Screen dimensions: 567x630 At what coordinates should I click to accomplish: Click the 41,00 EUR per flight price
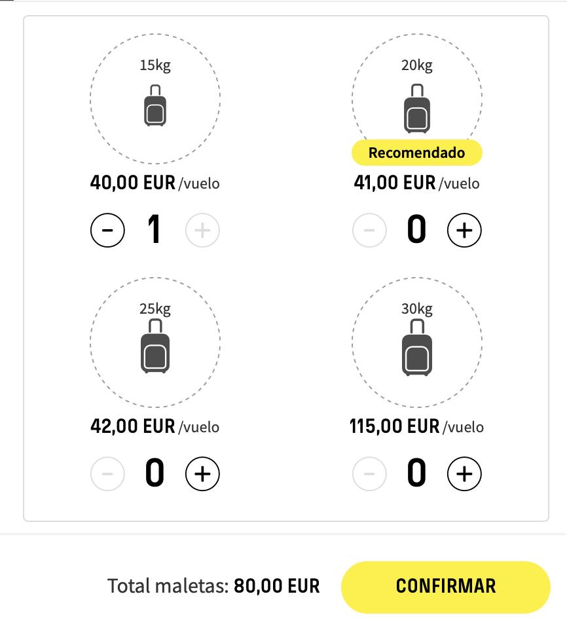coord(417,183)
